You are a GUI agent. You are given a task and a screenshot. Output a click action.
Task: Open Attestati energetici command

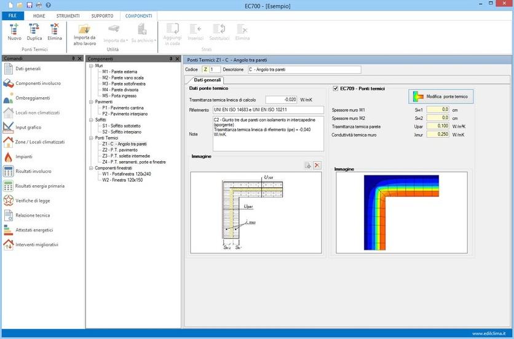pyautogui.click(x=34, y=230)
